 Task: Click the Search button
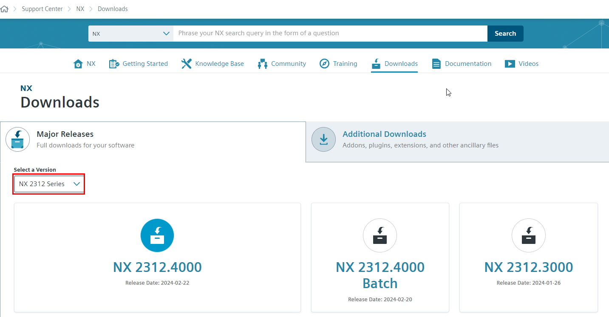(x=505, y=34)
